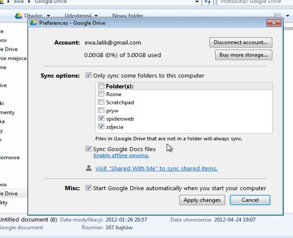Screen dimensions: 293x238
Task: Cancel the Preferences dialog
Action: [250, 200]
